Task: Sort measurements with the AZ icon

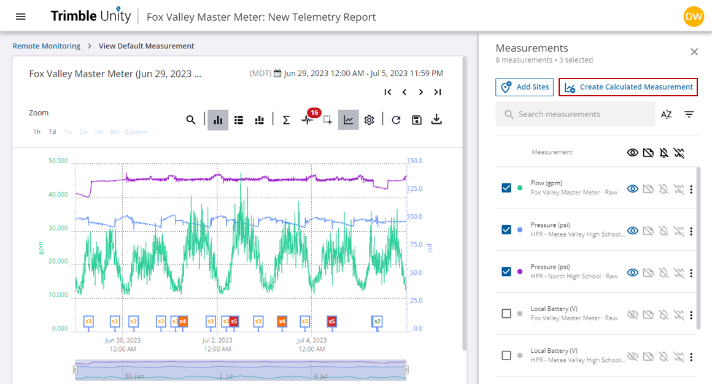Action: click(666, 114)
